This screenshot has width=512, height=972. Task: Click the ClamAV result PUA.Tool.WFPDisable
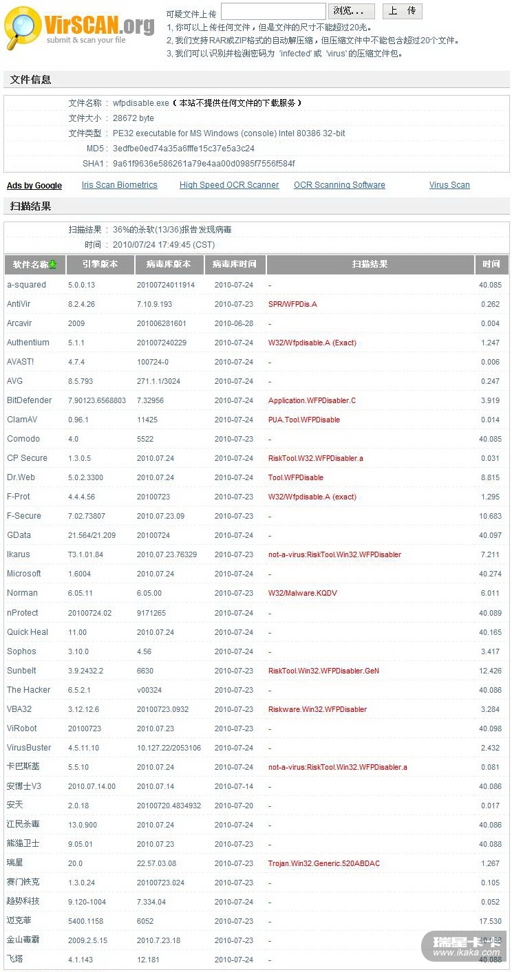(303, 420)
